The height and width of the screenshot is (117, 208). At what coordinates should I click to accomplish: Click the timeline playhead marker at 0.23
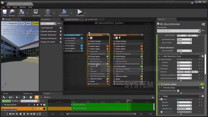pyautogui.click(x=127, y=101)
